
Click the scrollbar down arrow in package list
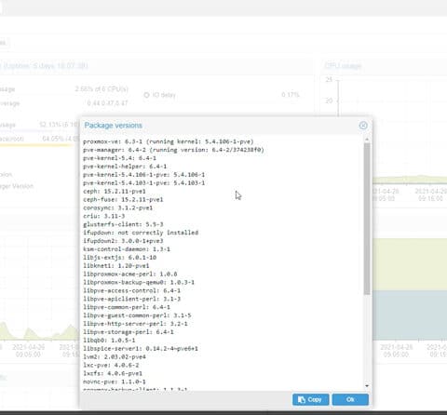coord(367,386)
